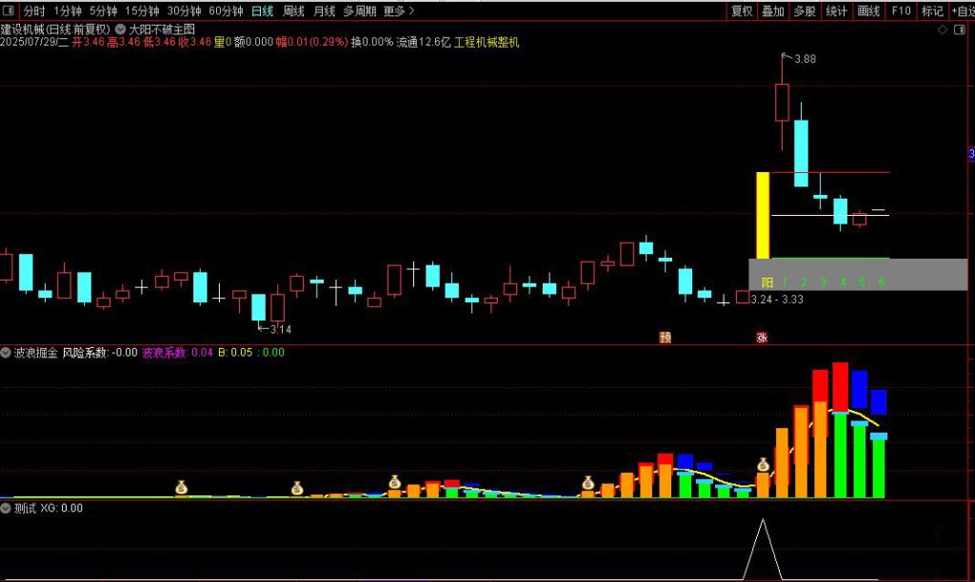
Task: Switch to the 30分钟 period tab
Action: [184, 11]
